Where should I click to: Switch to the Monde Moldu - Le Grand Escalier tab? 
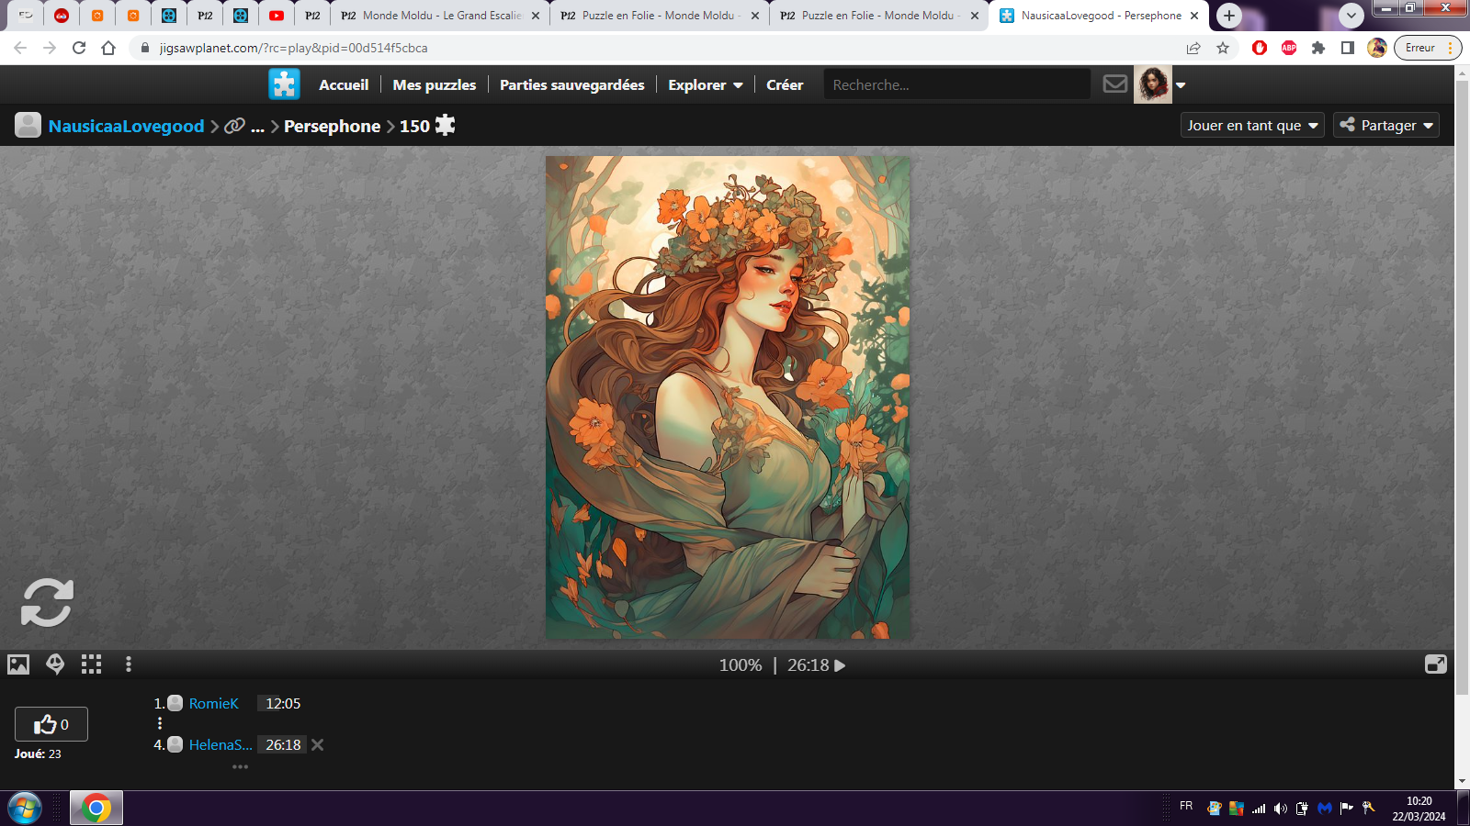coord(440,16)
